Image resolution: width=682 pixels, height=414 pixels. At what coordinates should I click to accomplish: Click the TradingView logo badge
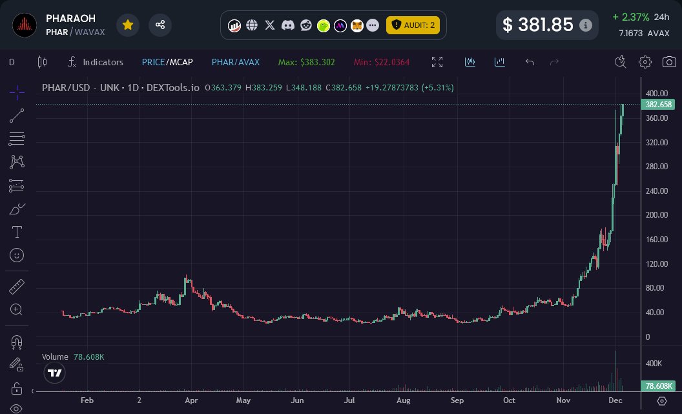pyautogui.click(x=55, y=373)
